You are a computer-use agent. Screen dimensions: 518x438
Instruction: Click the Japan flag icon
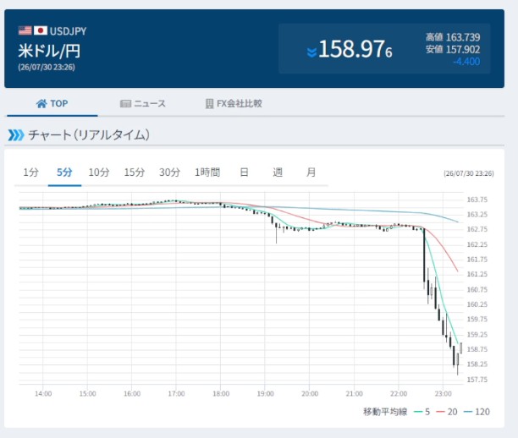click(41, 30)
